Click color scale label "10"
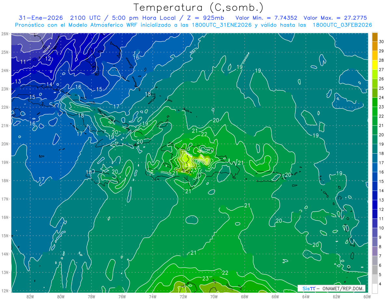This screenshot has width=390, height=301. (x=382, y=228)
